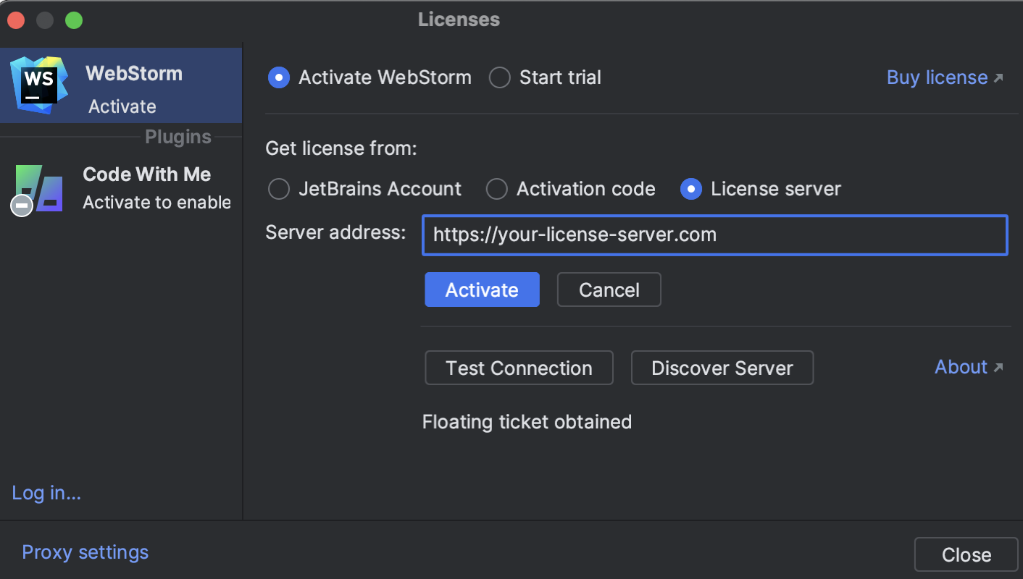Open Proxy settings
The image size is (1023, 579).
point(85,552)
